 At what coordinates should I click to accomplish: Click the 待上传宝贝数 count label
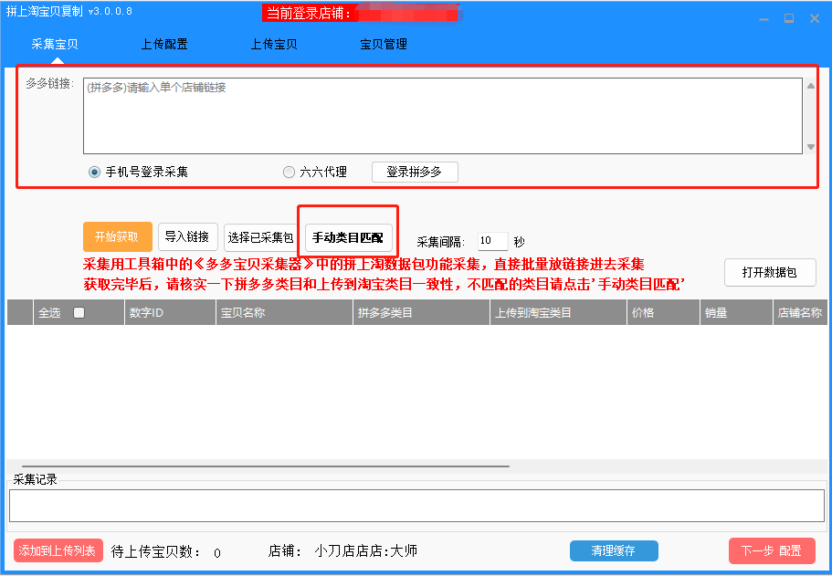click(156, 551)
